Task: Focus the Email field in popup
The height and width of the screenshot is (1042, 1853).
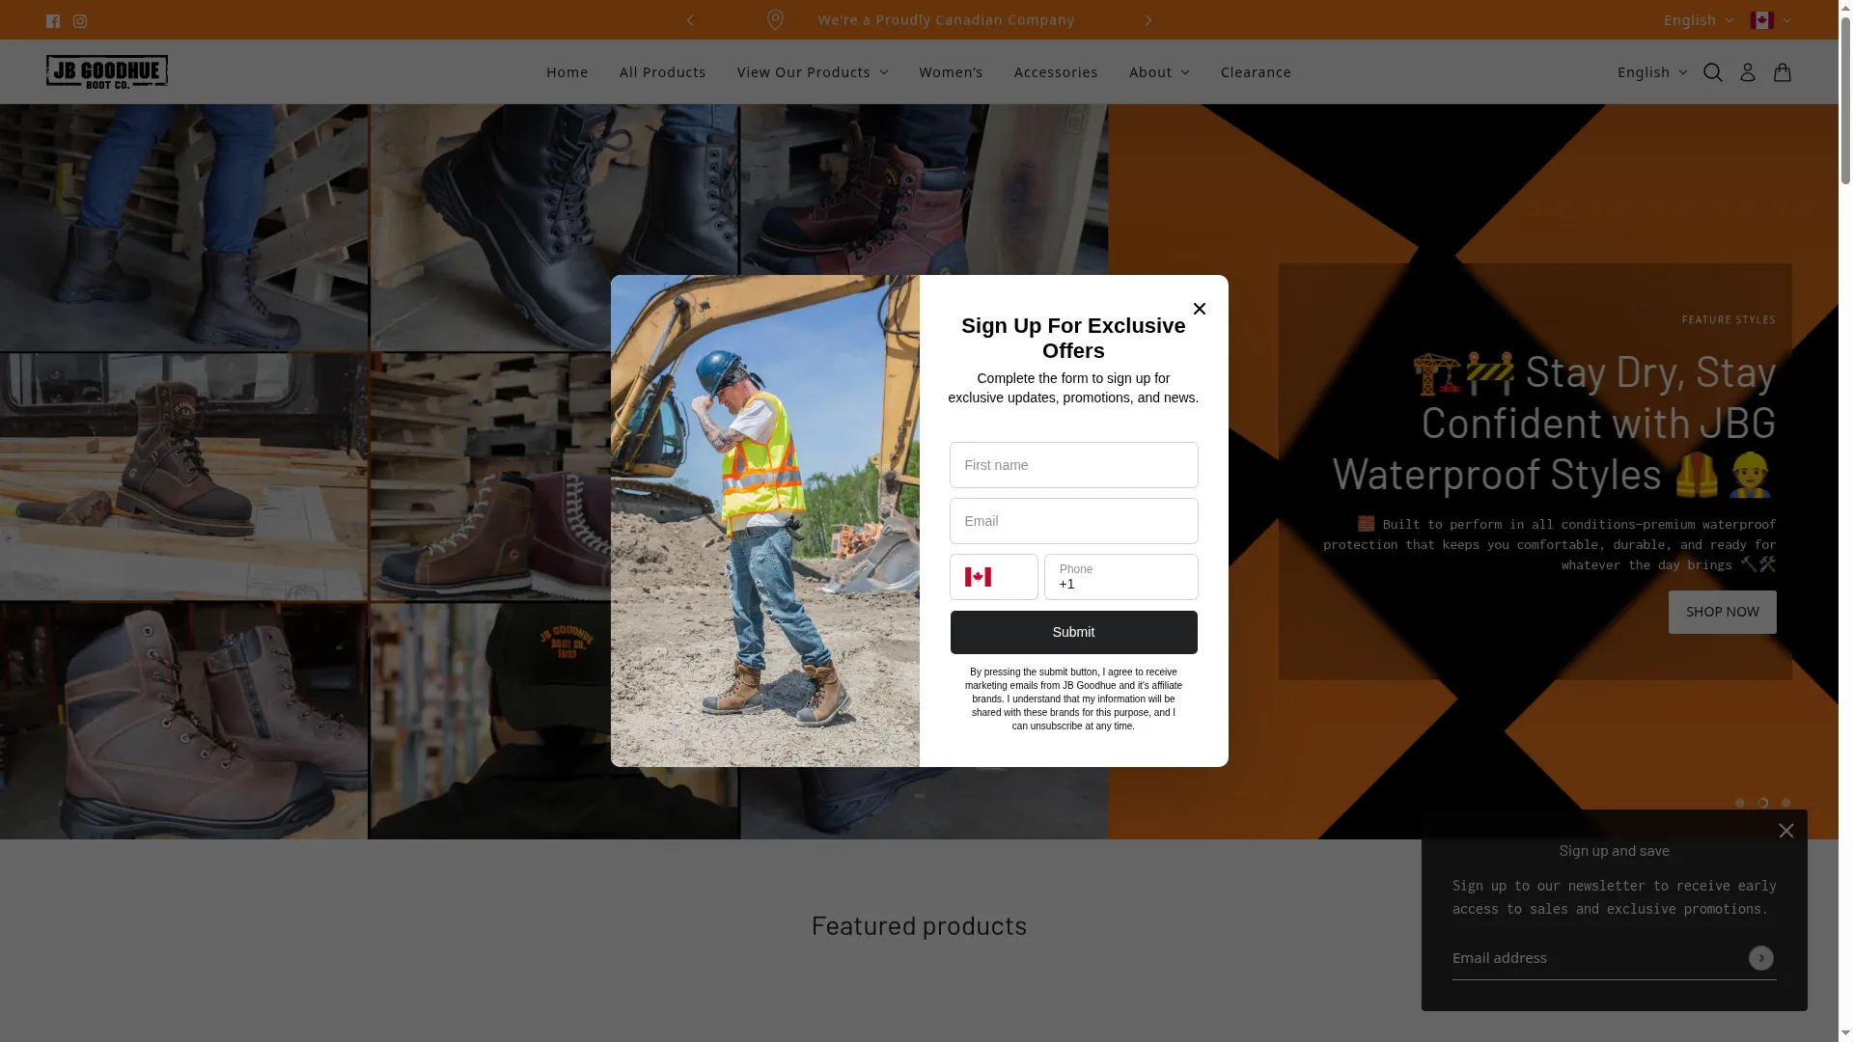Action: coord(1073,521)
